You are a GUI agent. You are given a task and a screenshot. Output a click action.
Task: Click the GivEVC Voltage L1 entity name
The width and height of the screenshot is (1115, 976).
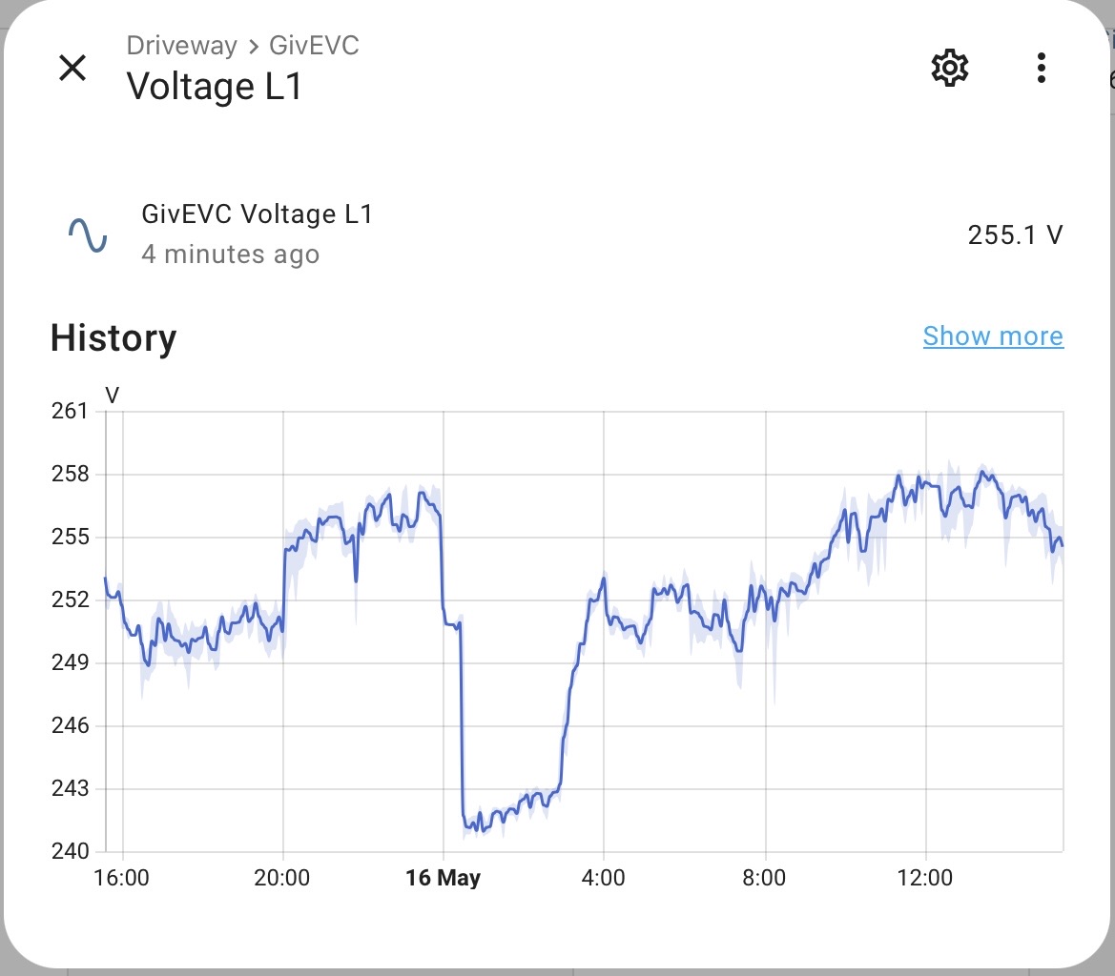point(257,213)
